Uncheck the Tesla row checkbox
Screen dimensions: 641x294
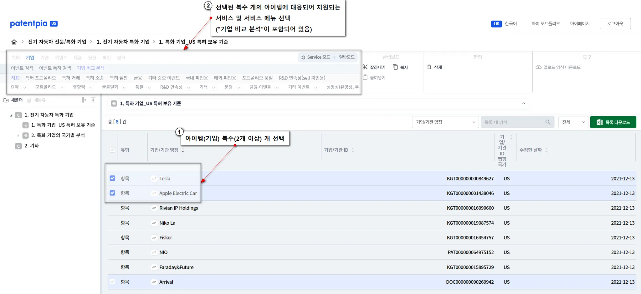[x=112, y=178]
